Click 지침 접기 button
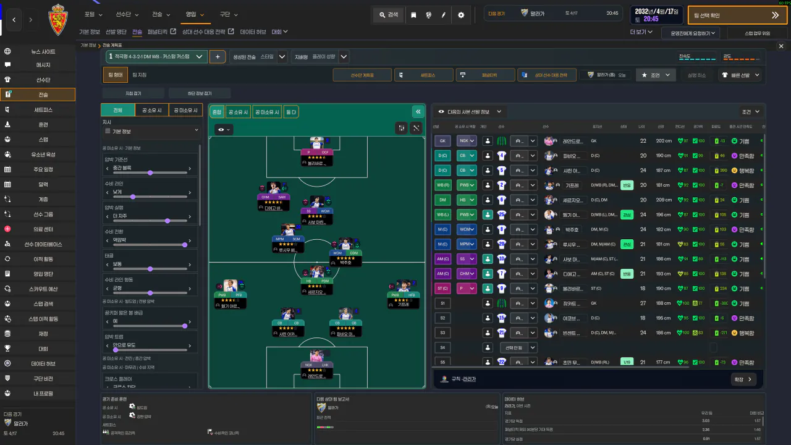 pyautogui.click(x=133, y=93)
